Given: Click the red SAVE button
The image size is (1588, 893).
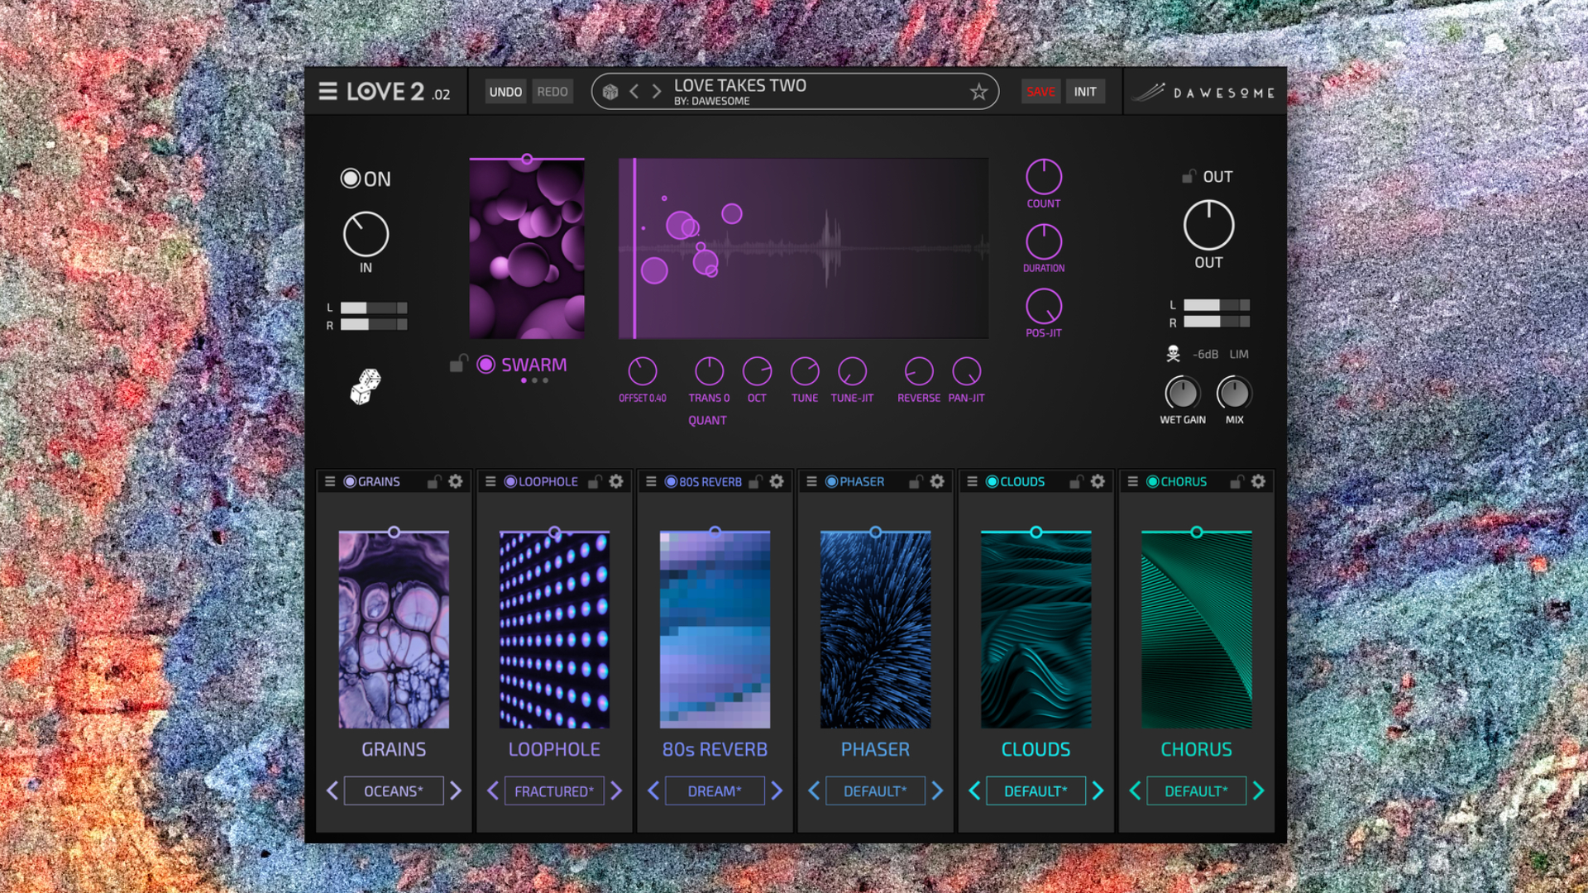Looking at the screenshot, I should tap(1040, 92).
